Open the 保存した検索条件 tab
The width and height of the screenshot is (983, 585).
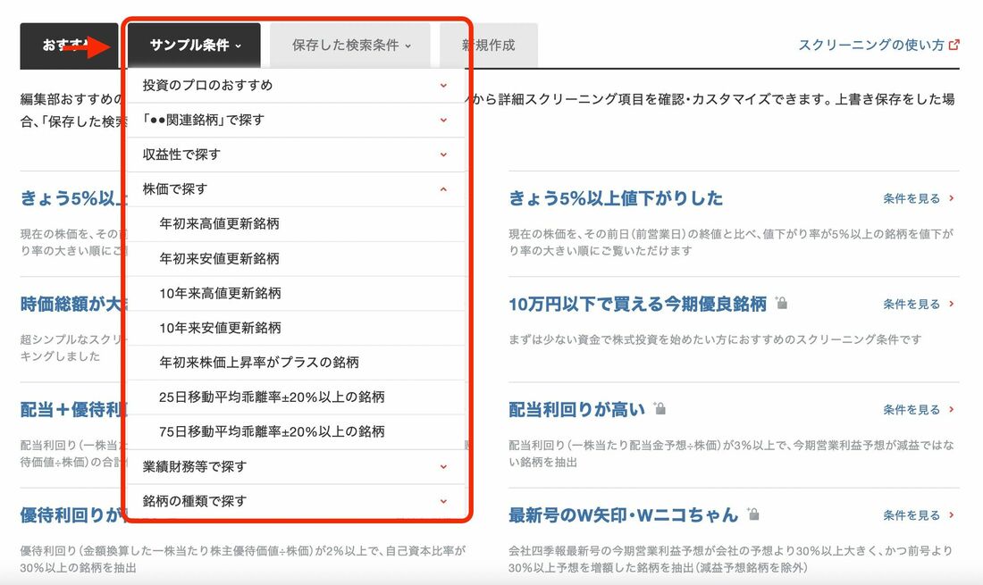[x=349, y=45]
